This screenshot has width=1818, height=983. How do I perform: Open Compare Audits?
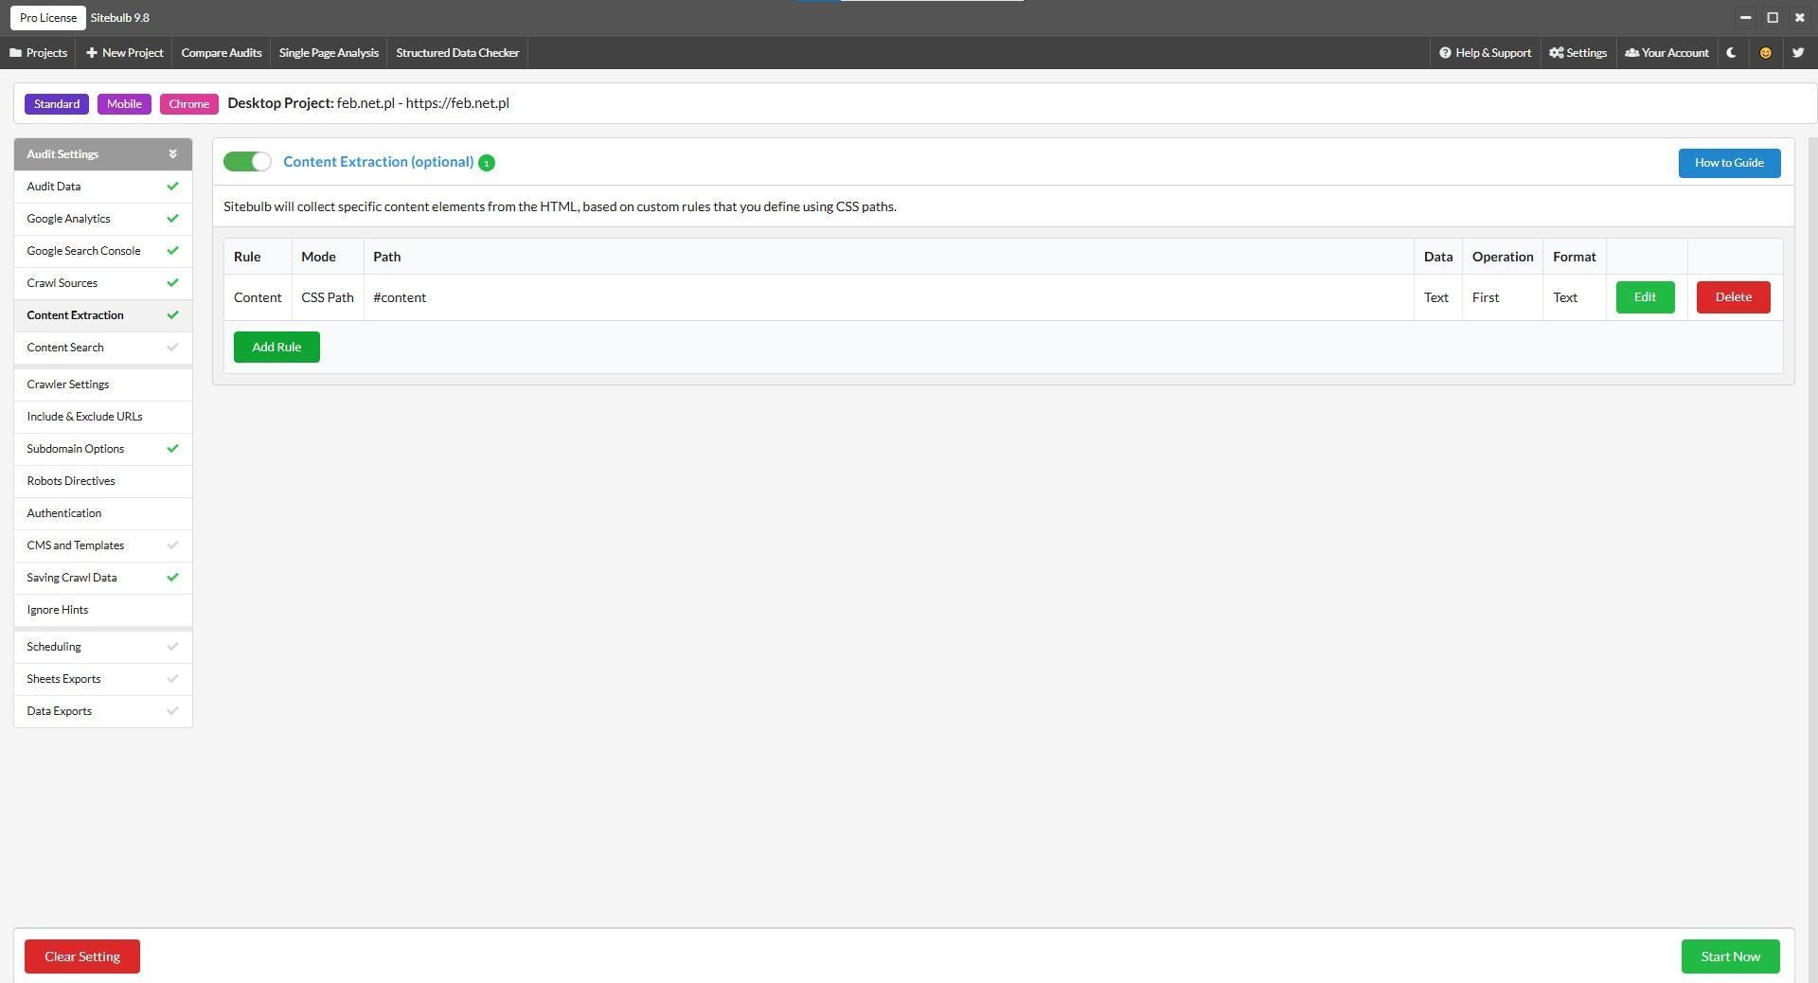(222, 53)
